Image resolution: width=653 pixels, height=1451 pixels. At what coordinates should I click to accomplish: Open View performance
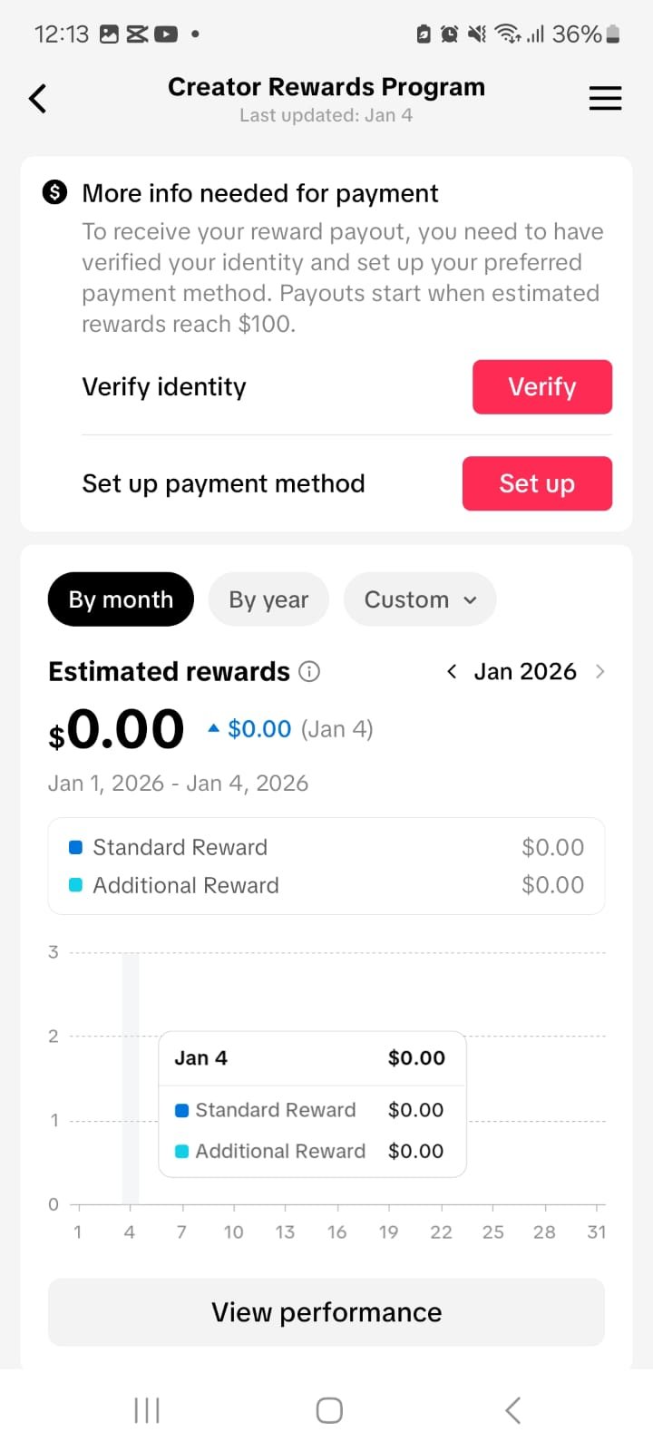[x=326, y=1312]
